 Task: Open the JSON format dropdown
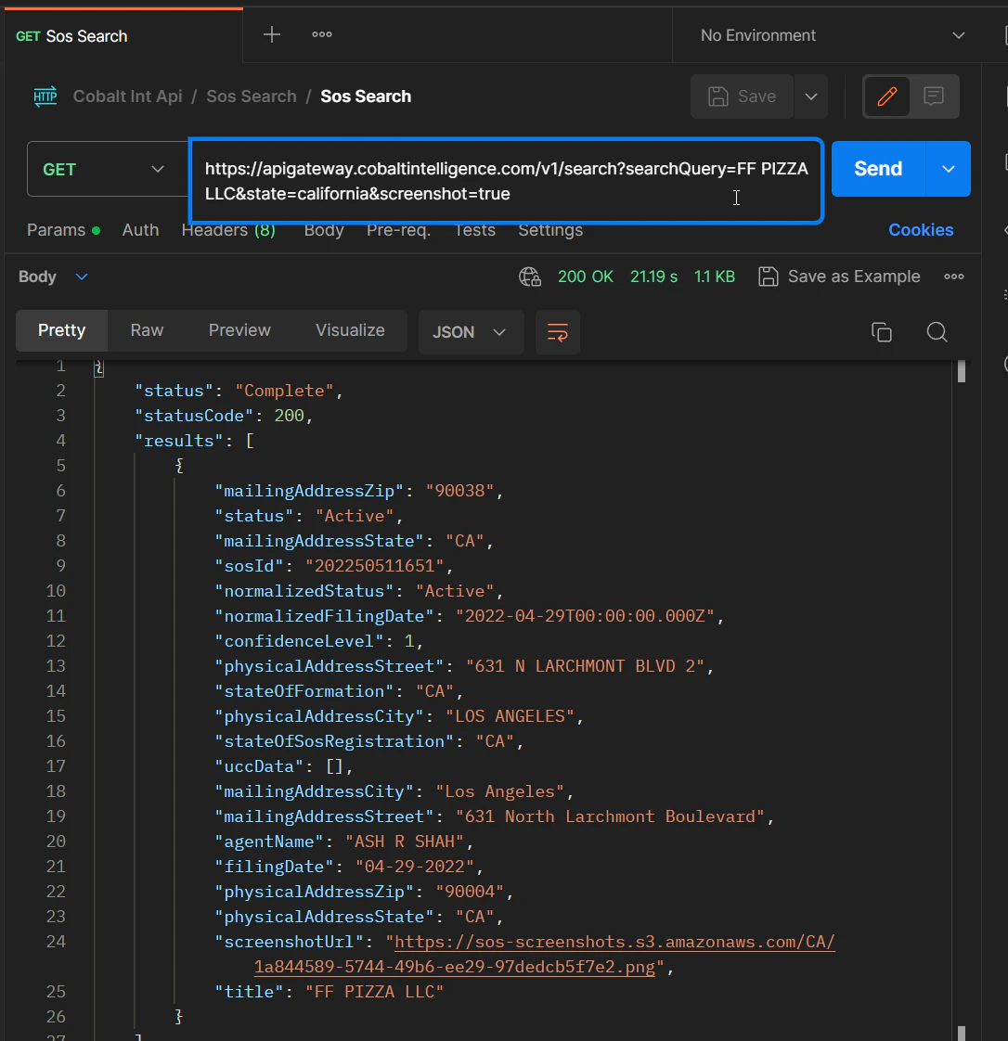471,330
